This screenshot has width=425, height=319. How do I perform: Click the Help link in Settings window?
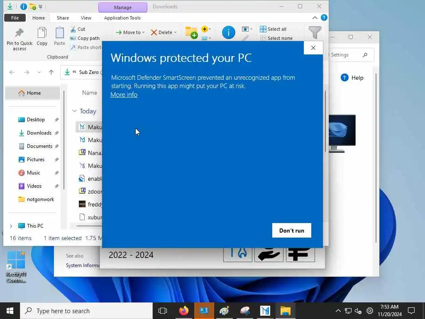click(352, 78)
